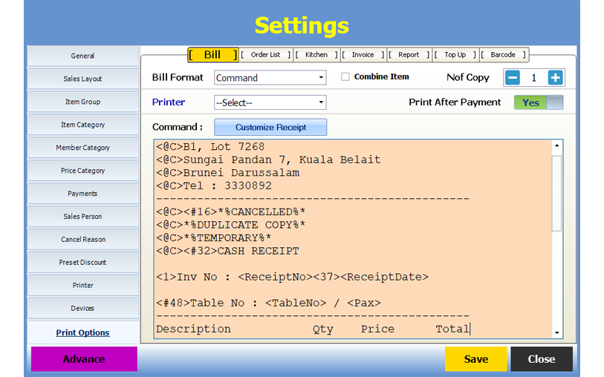Open the Kitchen tab
Viewport: 604px width, 377px height.
pos(316,55)
